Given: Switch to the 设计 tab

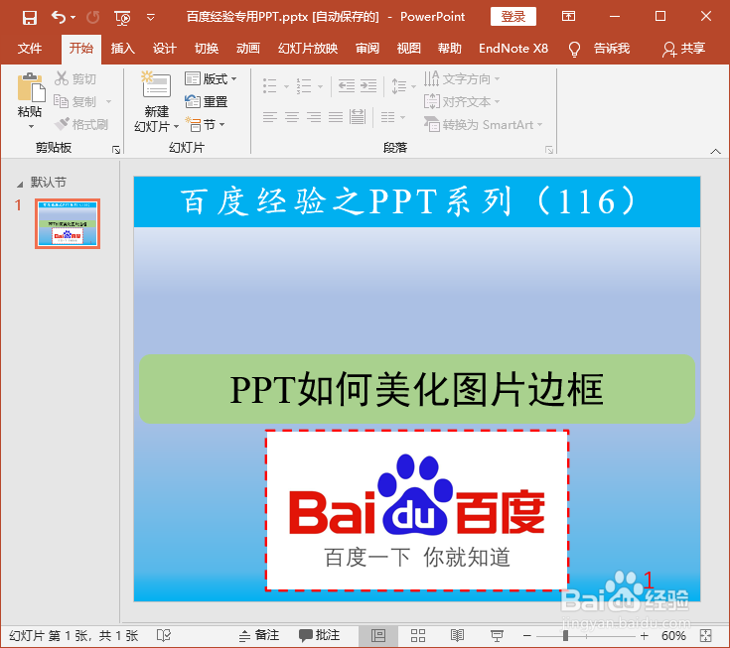Looking at the screenshot, I should click(164, 49).
